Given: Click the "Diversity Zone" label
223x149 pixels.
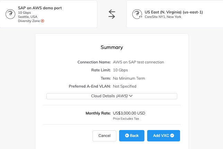Looking at the screenshot, I should click(x=29, y=21).
